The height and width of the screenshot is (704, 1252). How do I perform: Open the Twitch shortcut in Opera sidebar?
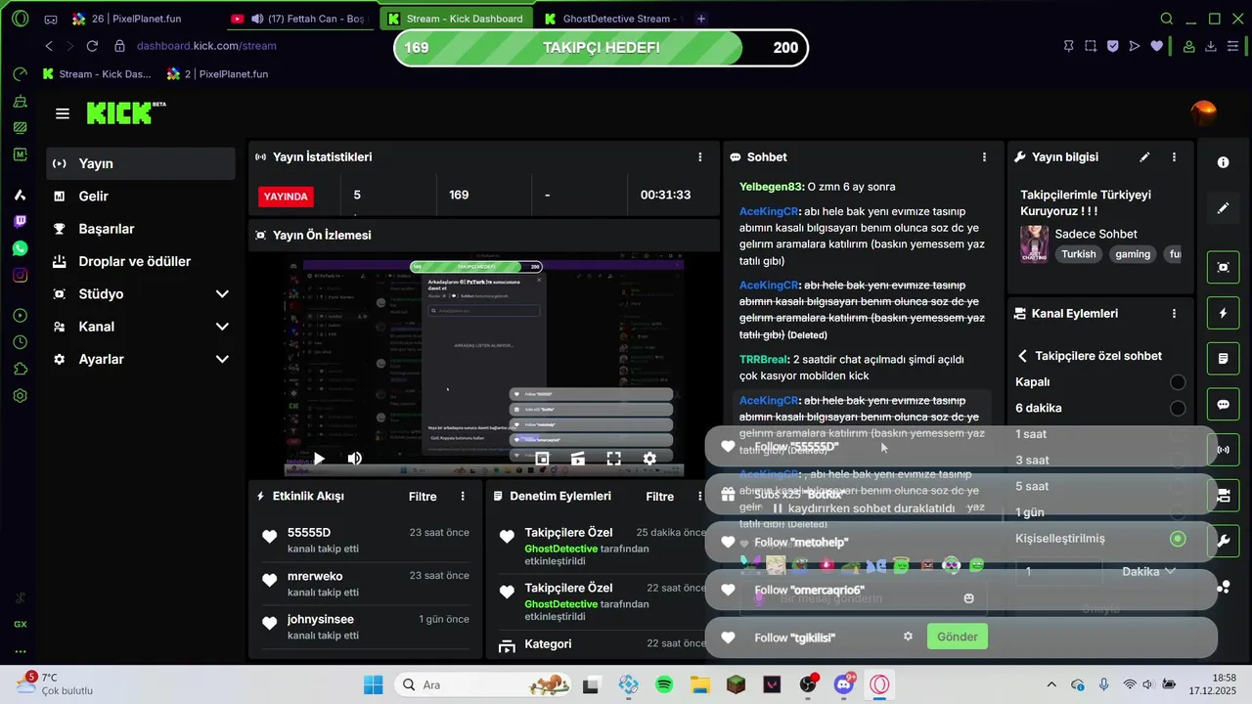click(x=21, y=222)
